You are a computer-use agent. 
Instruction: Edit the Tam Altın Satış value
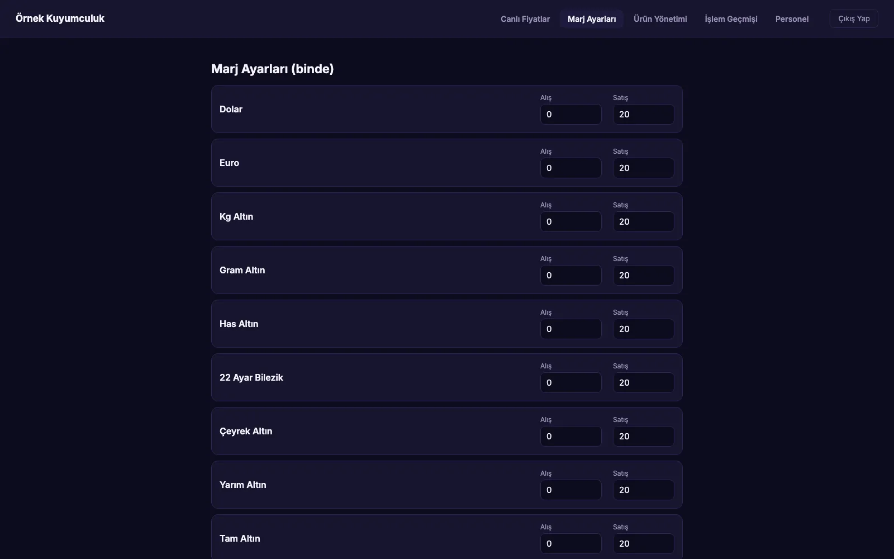pos(643,543)
